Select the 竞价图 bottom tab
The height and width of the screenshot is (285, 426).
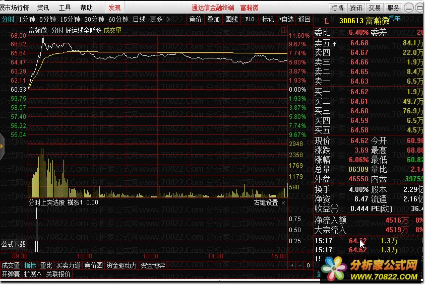click(x=93, y=265)
